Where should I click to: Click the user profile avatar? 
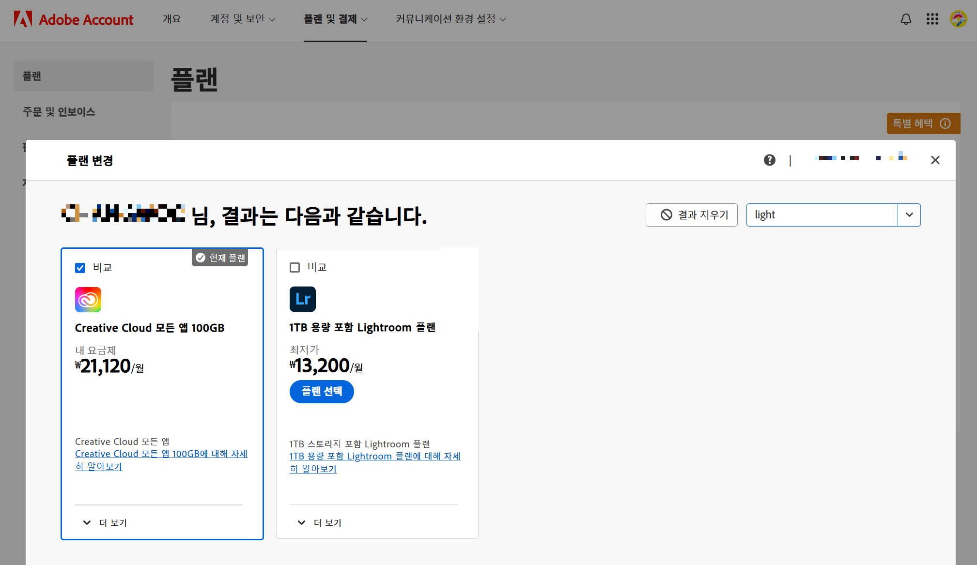click(x=958, y=19)
